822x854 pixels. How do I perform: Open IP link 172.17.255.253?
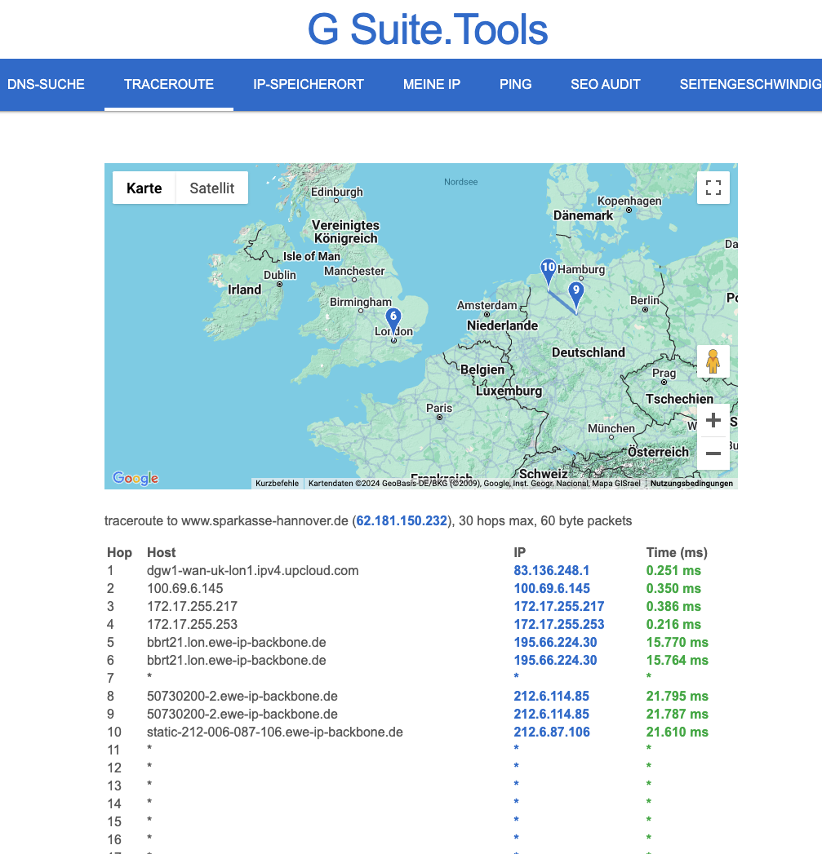[x=559, y=624]
